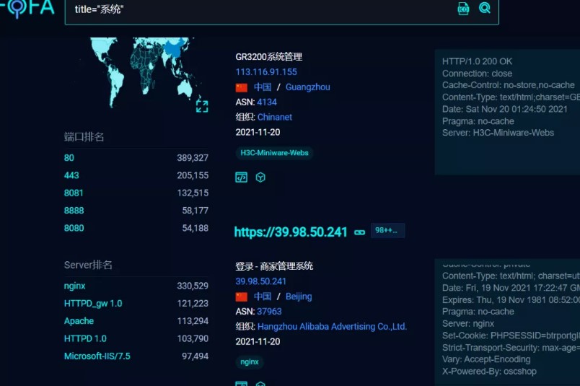Click the title 登录 - 商家管理系统
This screenshot has width=580, height=386.
point(274,266)
